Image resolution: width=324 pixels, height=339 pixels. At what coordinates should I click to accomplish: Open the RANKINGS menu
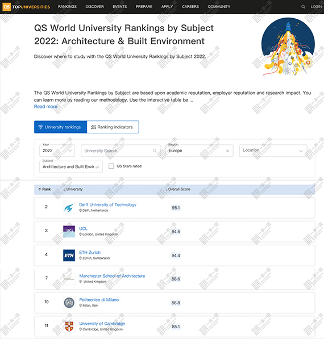coord(67,7)
